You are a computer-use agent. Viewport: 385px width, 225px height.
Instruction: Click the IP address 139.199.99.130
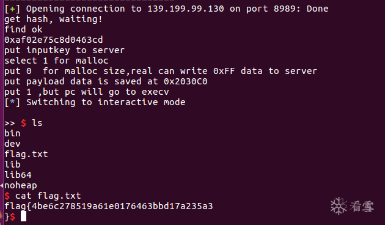tap(186, 9)
